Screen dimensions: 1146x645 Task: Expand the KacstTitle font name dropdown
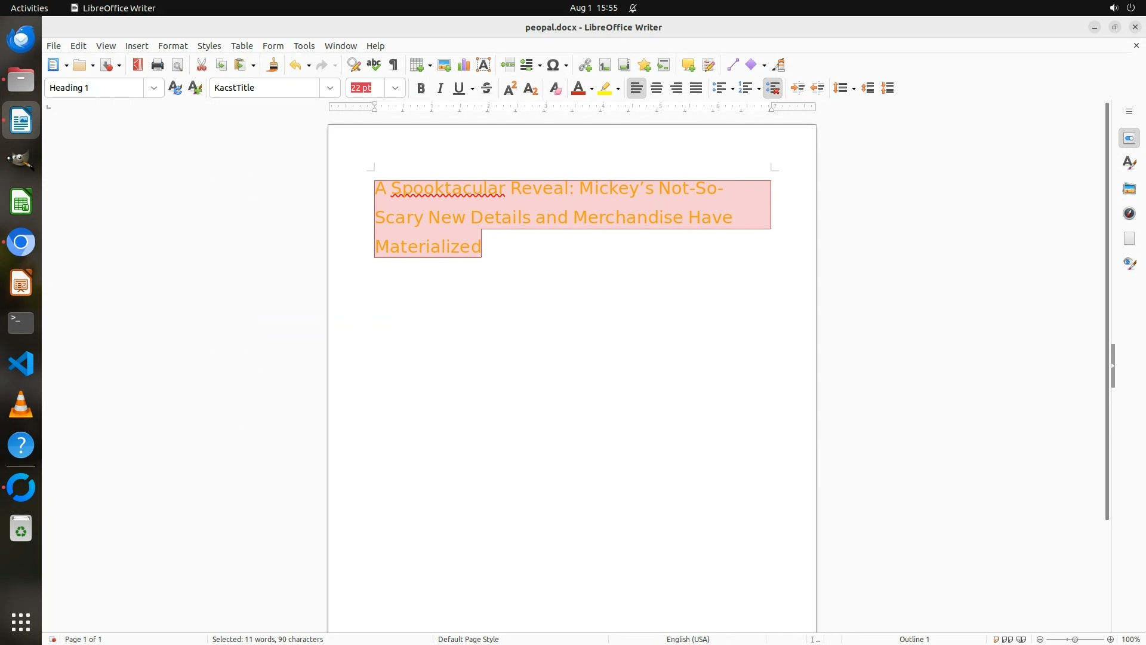click(330, 88)
